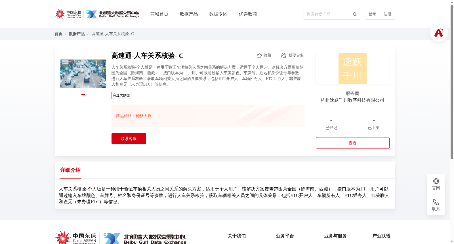Click 数据产品 in the breadcrumb
The image size is (454, 244).
click(x=77, y=34)
